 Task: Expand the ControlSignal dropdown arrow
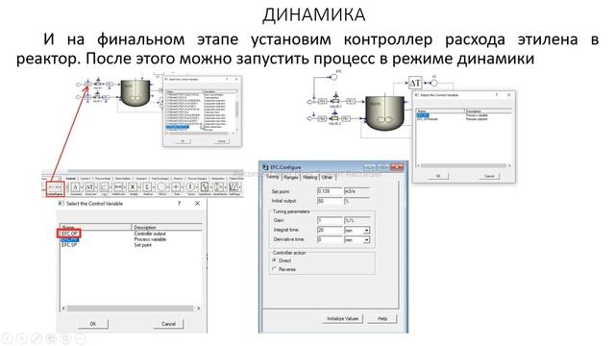(60, 187)
